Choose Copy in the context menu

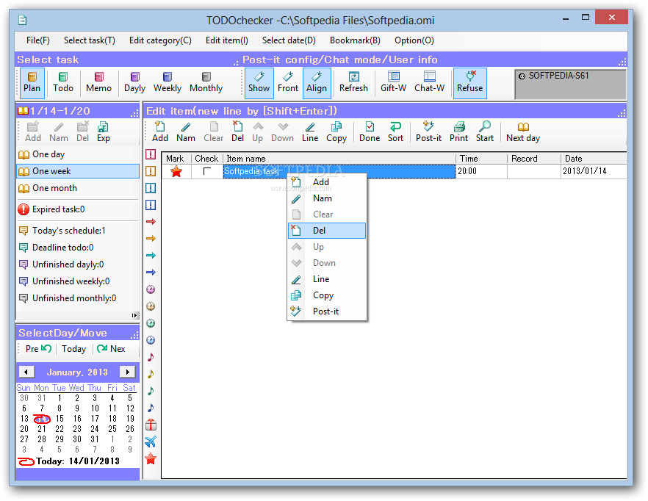click(x=326, y=295)
